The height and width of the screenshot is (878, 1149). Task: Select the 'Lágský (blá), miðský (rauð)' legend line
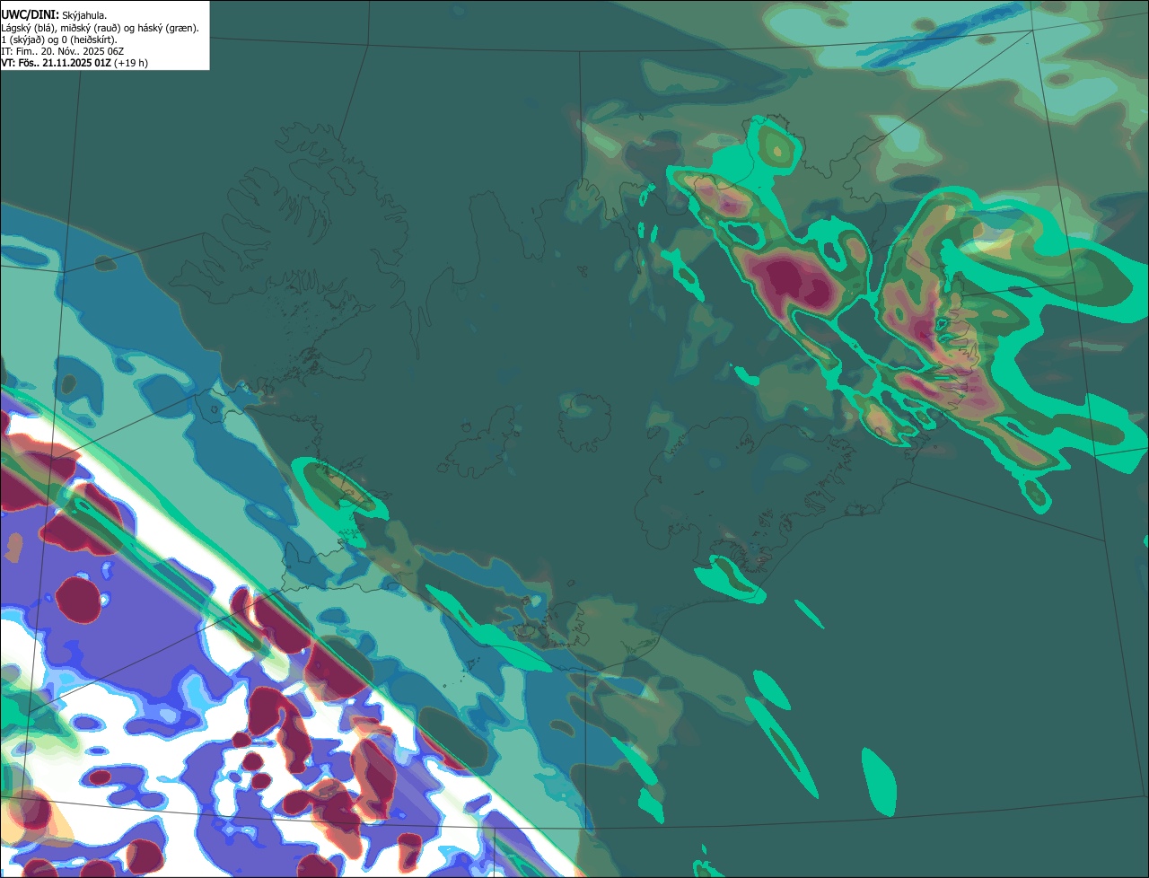click(100, 28)
